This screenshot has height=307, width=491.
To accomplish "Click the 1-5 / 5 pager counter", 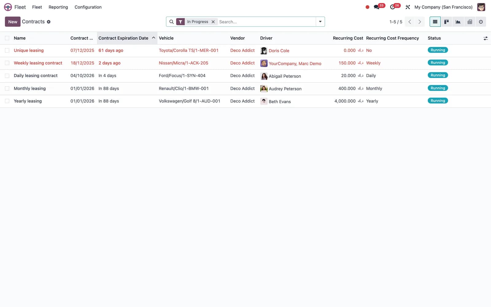I will (396, 22).
